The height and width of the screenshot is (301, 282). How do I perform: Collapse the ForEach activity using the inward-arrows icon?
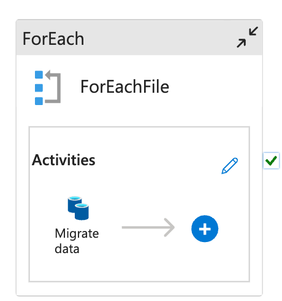point(247,37)
